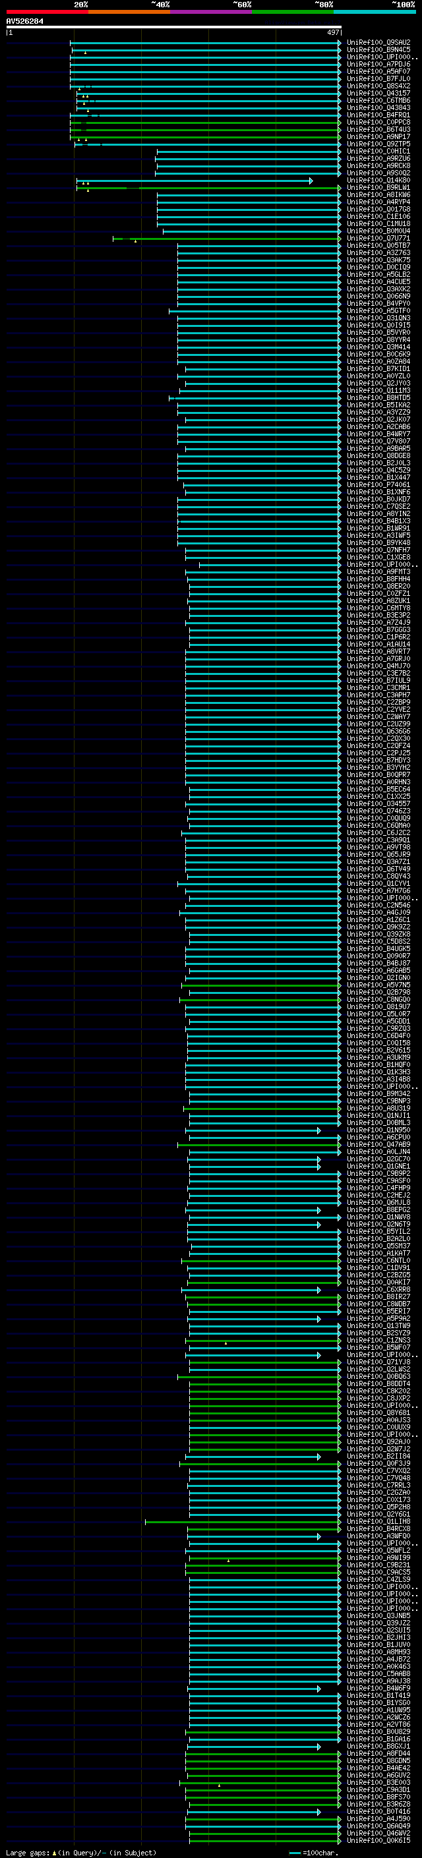Select UniRef100_A9FMT3 label
The image size is (422, 1858).
tap(378, 571)
